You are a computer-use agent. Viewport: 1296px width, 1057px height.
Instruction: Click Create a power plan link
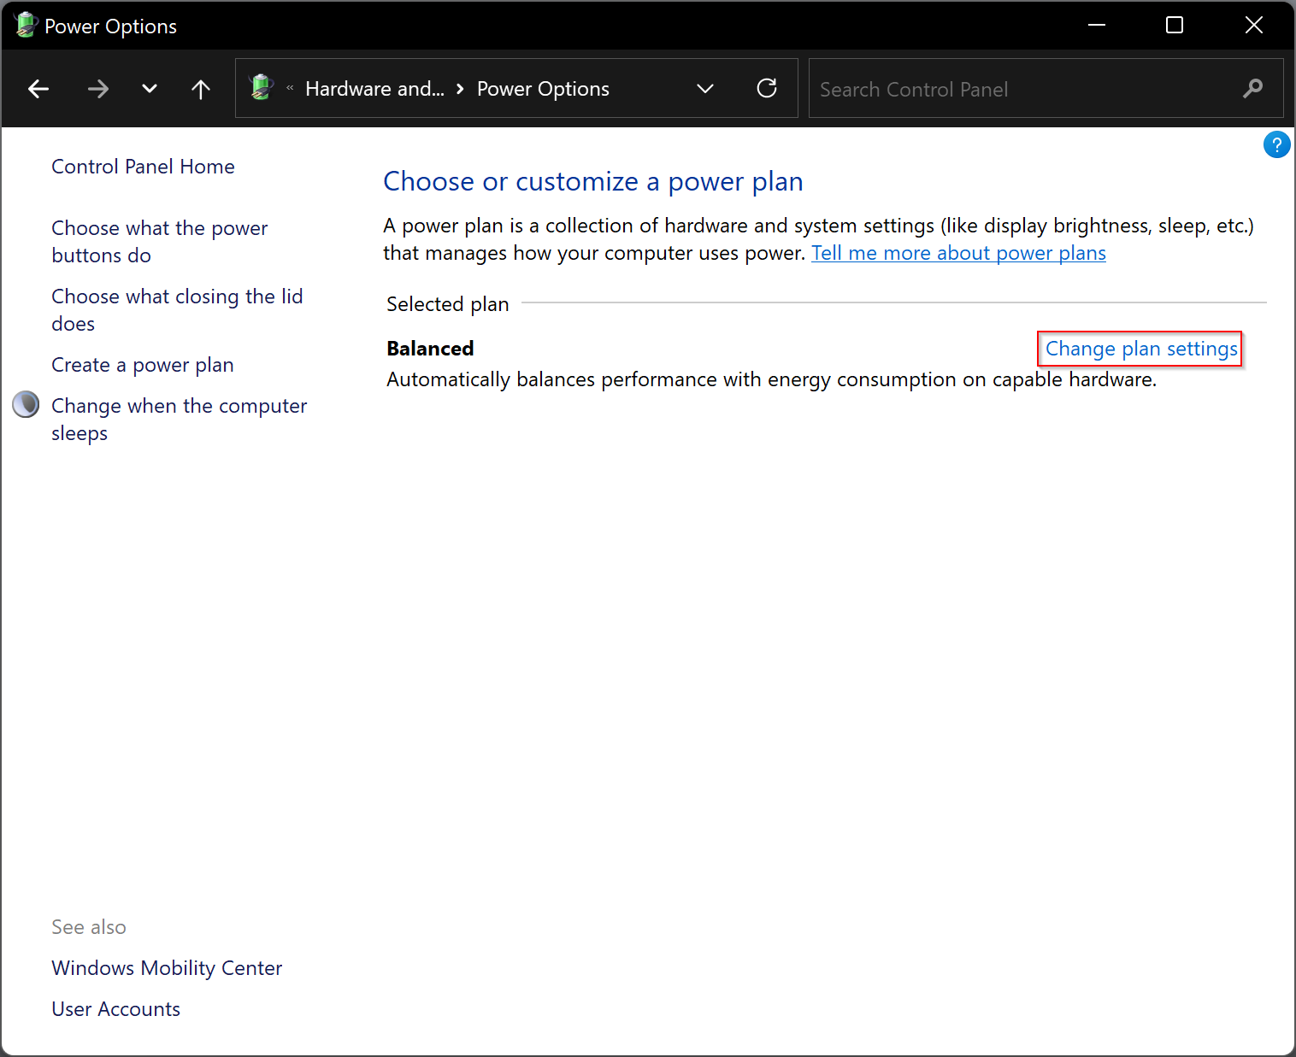(x=143, y=365)
